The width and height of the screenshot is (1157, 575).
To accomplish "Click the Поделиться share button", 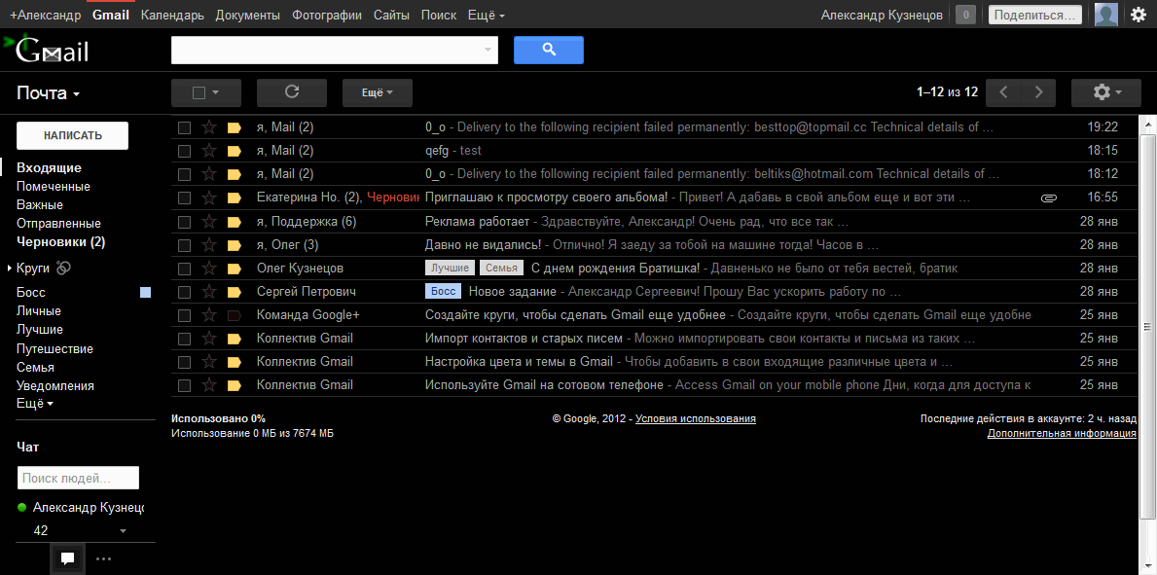I will click(1034, 15).
